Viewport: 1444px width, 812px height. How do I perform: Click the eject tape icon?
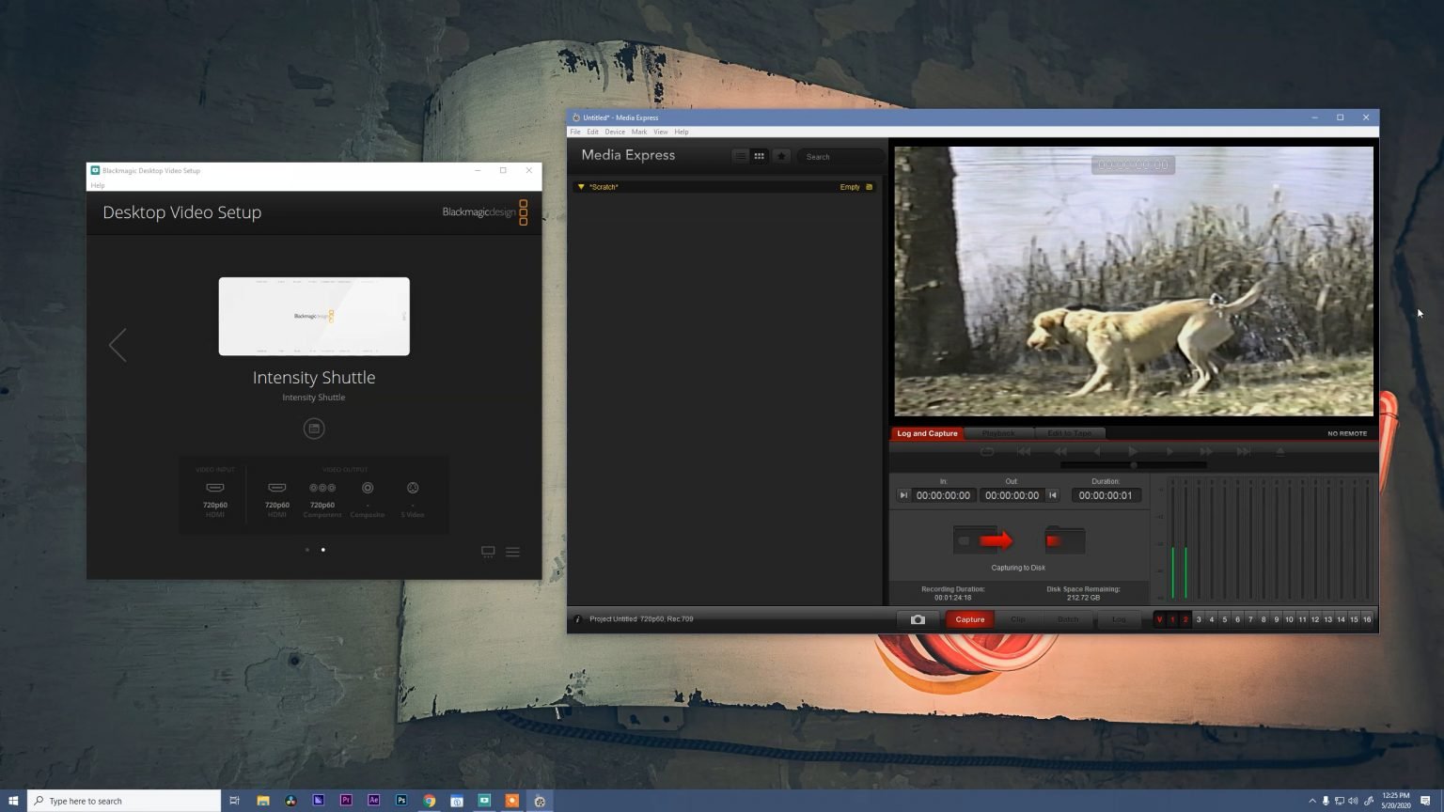tap(1279, 451)
